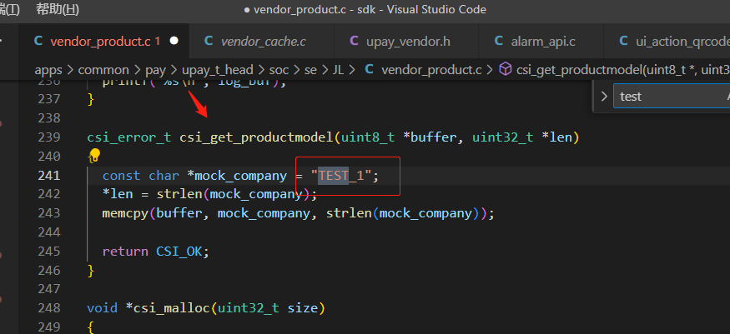Switch to the vendor_cache.c tab
The image size is (730, 334).
(263, 42)
